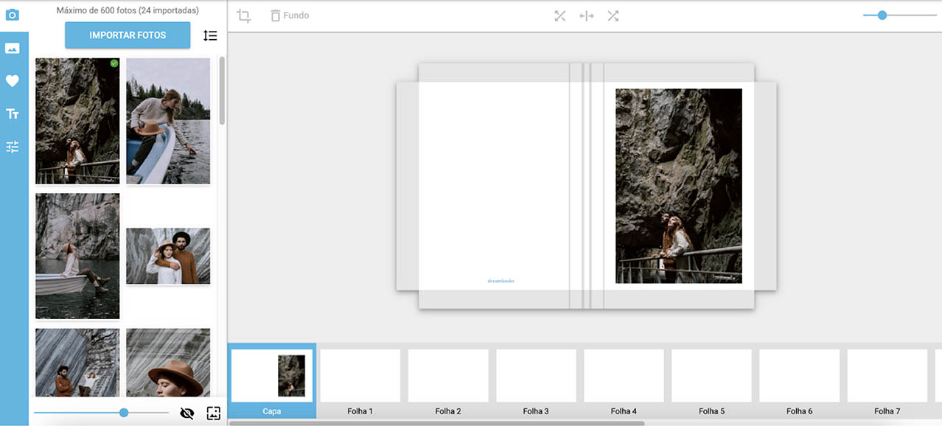This screenshot has height=426, width=942.
Task: Select the woman in canoe photo thumbnail
Action: pos(168,121)
